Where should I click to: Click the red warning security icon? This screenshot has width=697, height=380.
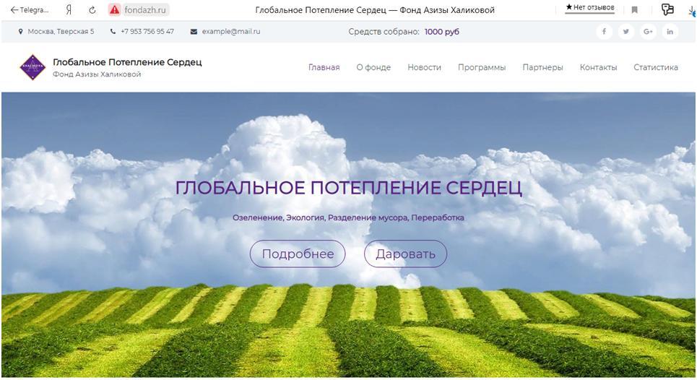115,10
